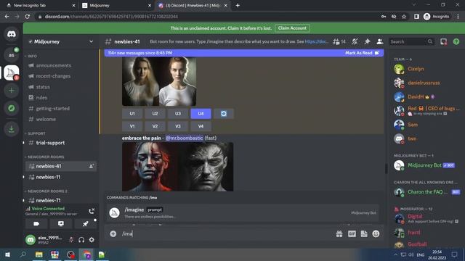Image resolution: width=465 pixels, height=261 pixels.
Task: Open the 'as' server icon
Action: [x=12, y=55]
